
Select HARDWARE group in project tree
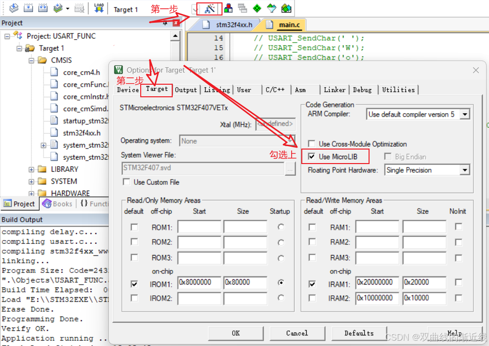point(70,193)
